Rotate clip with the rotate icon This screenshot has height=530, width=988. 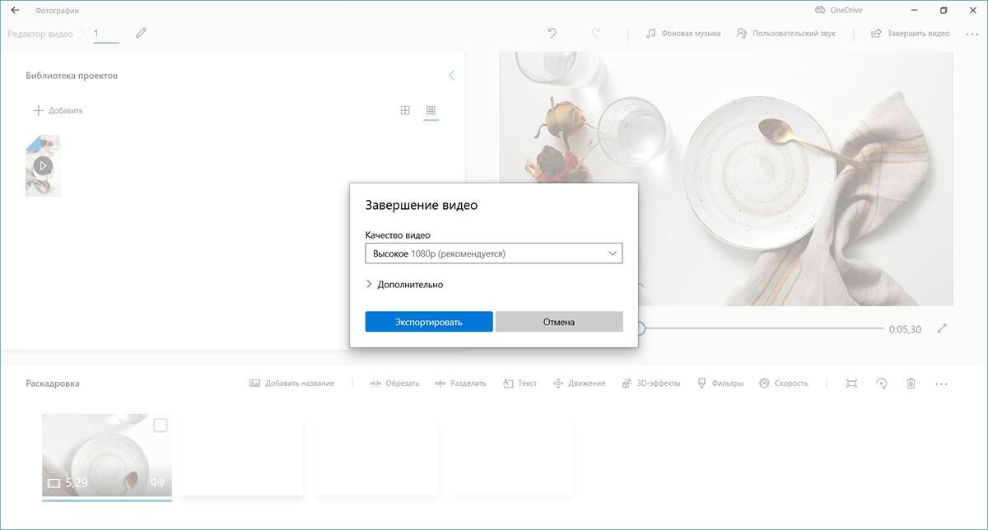point(881,384)
